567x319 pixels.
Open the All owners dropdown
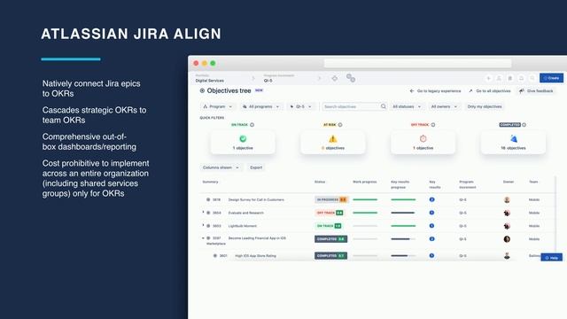(444, 106)
